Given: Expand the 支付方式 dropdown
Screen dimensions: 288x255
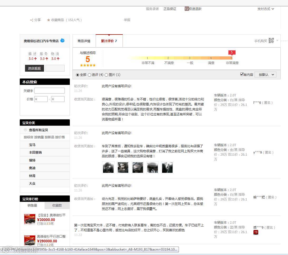Looking at the screenshot, I should (x=266, y=9).
